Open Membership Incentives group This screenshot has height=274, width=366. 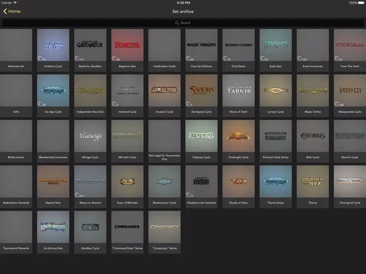pyautogui.click(x=53, y=141)
